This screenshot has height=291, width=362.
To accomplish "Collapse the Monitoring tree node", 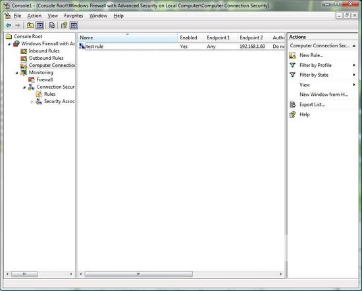I will [x=17, y=73].
